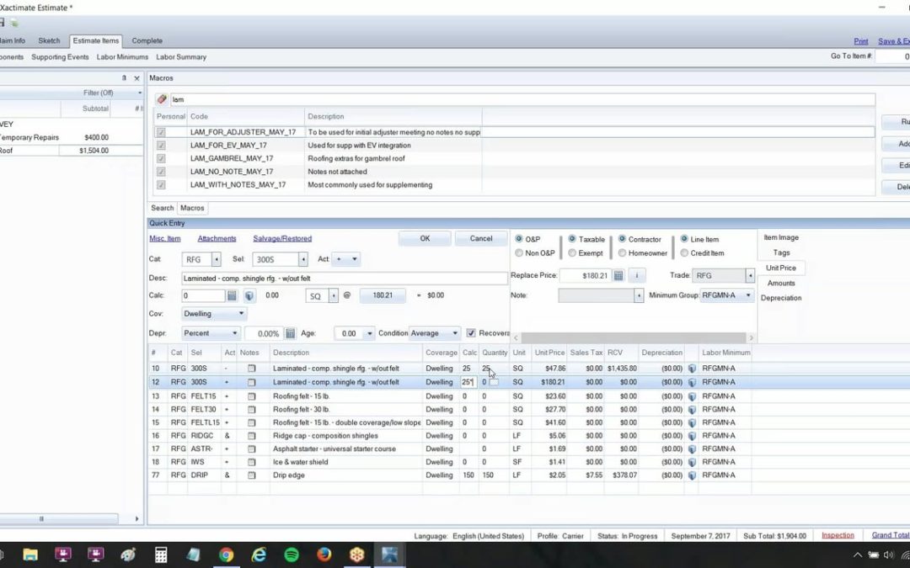This screenshot has width=910, height=568.
Task: Open Google Chrome from the taskbar
Action: 227,555
